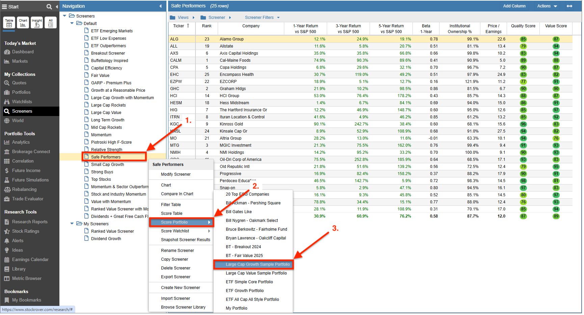
Task: Click the Add Column button
Action: click(514, 6)
